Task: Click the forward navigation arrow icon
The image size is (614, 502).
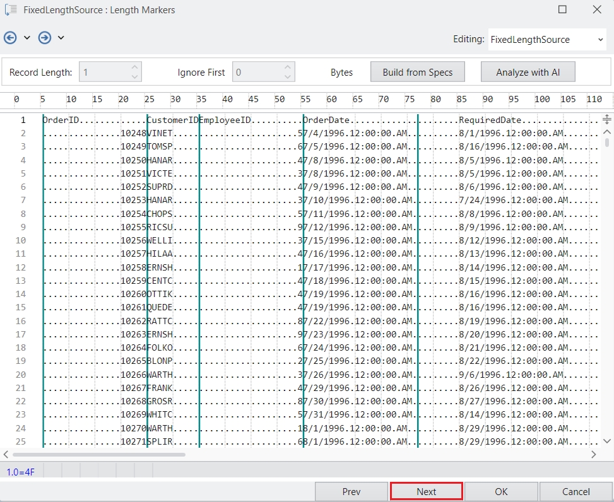Action: pyautogui.click(x=45, y=38)
